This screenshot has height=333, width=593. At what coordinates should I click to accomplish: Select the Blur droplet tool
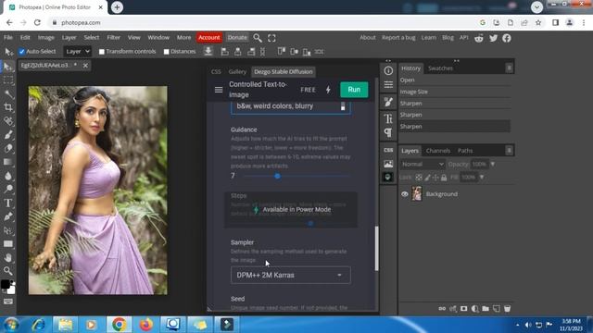[8, 176]
